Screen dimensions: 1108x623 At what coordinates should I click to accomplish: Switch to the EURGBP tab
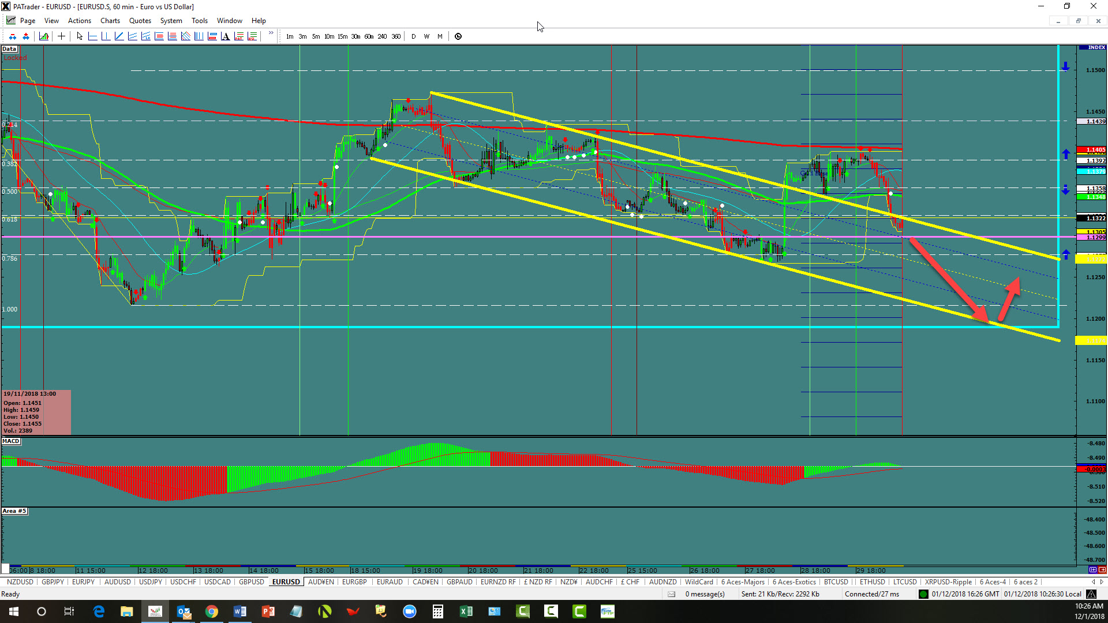(x=354, y=582)
